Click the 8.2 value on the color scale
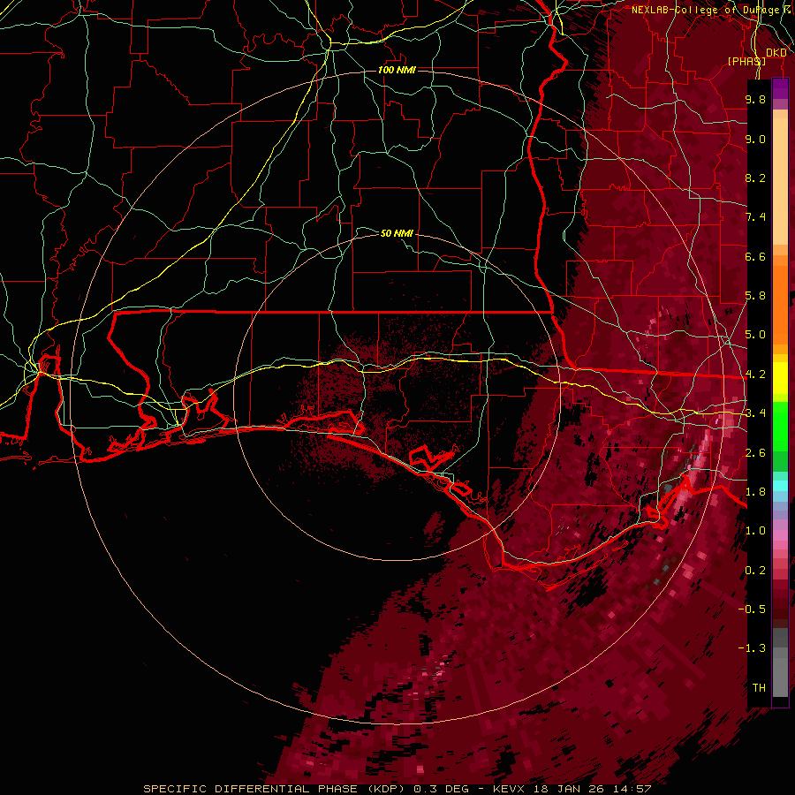This screenshot has width=795, height=795. coord(755,178)
